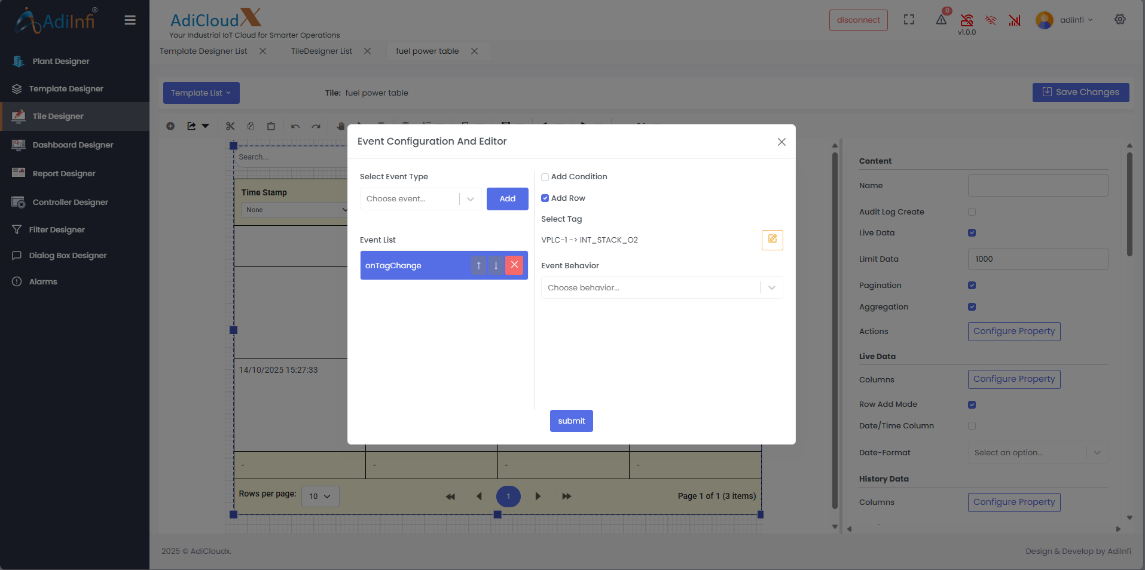Screen dimensions: 1145x570
Task: Enable the Add Condition checkbox
Action: tap(545, 177)
